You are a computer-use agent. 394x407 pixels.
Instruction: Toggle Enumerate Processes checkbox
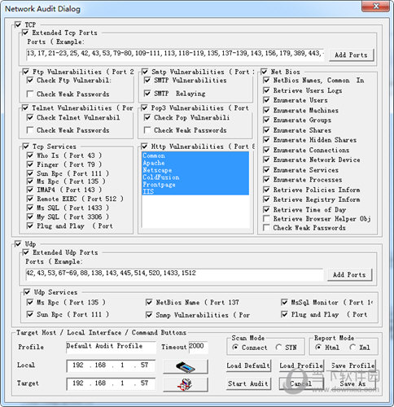coord(267,180)
